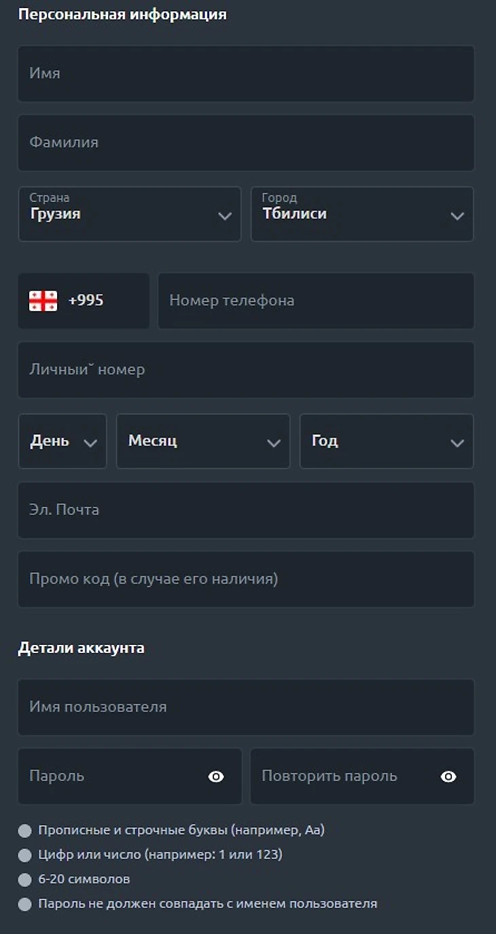Select the Личный номер input
The image size is (496, 934).
[x=246, y=370]
